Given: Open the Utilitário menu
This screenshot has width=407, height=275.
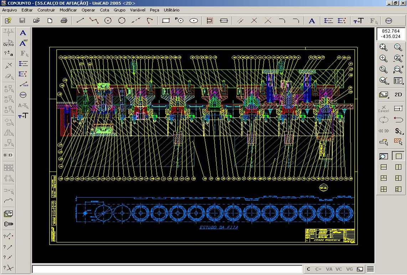Looking at the screenshot, I should click(171, 10).
